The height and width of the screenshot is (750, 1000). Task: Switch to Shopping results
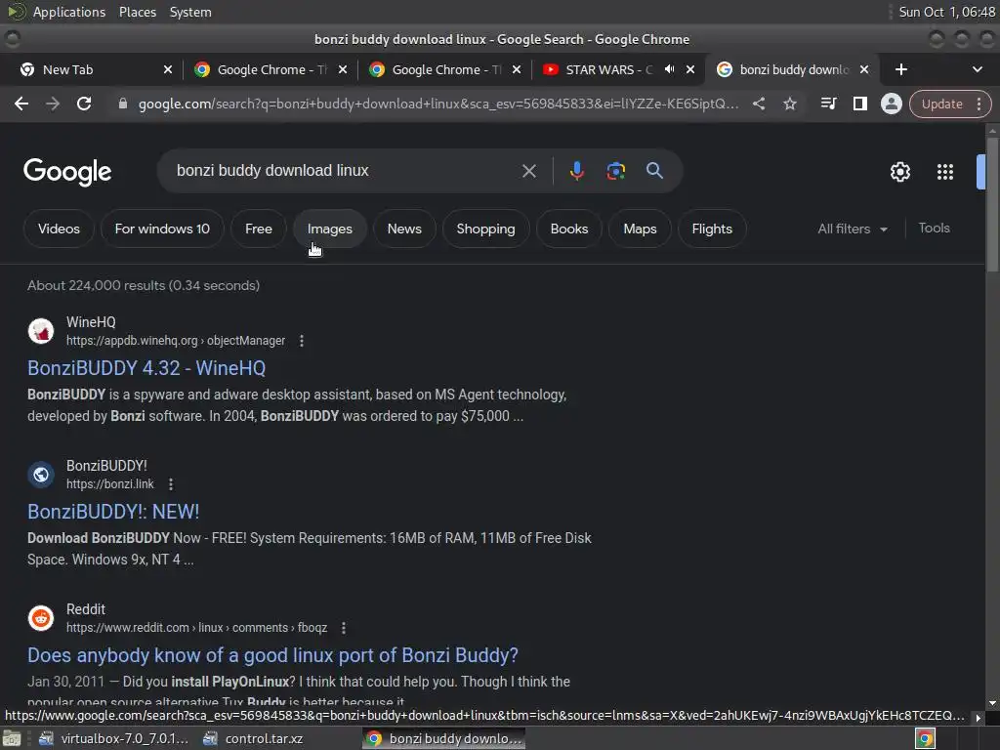(485, 229)
